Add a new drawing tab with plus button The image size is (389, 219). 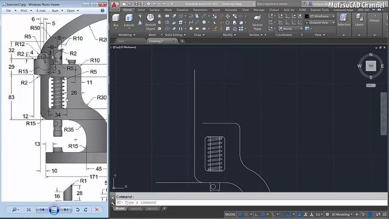click(x=182, y=41)
